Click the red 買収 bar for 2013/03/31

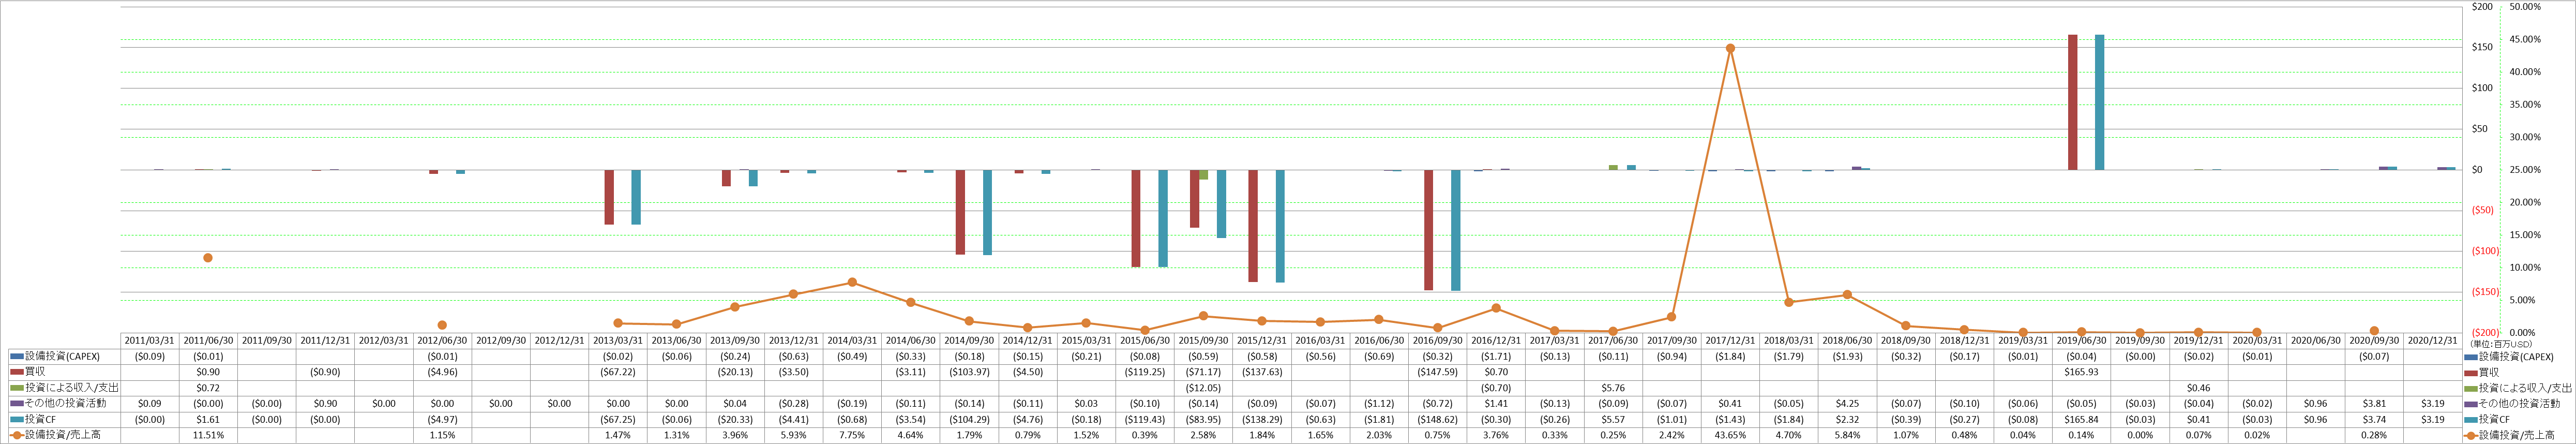pos(609,197)
